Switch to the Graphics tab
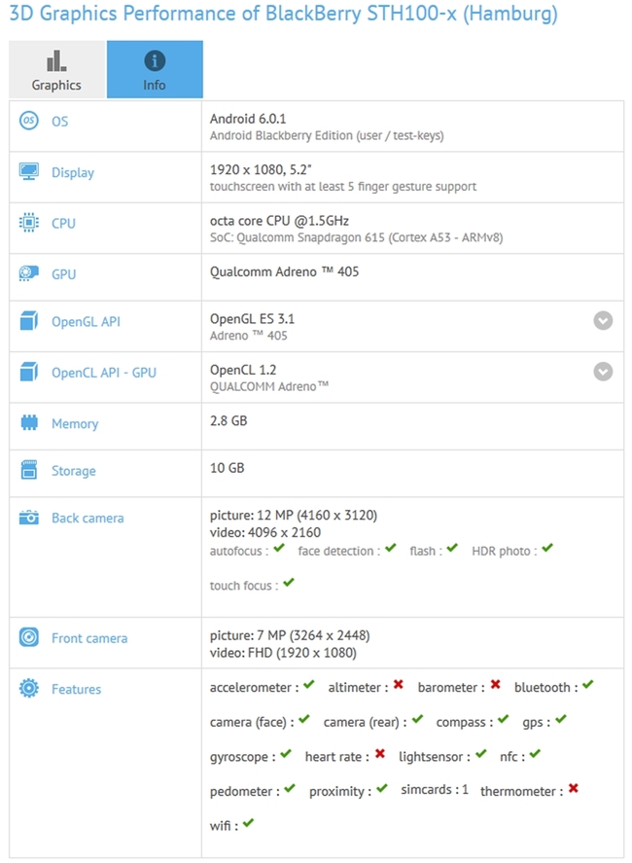 coord(56,69)
